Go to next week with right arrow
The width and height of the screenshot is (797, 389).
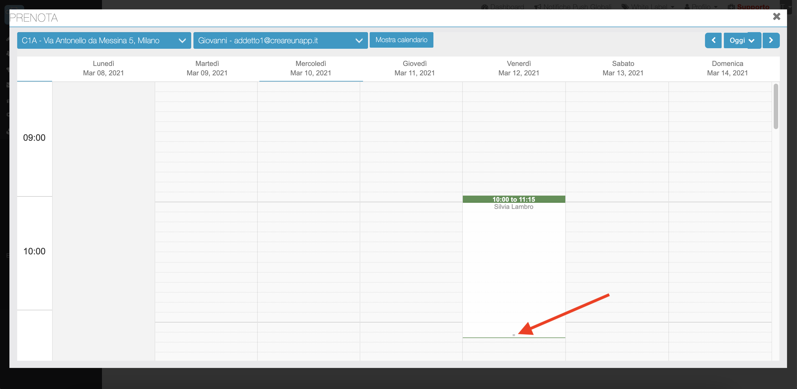pos(771,40)
